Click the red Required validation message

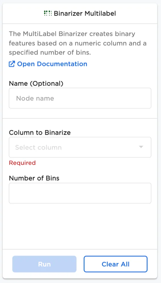point(22,163)
